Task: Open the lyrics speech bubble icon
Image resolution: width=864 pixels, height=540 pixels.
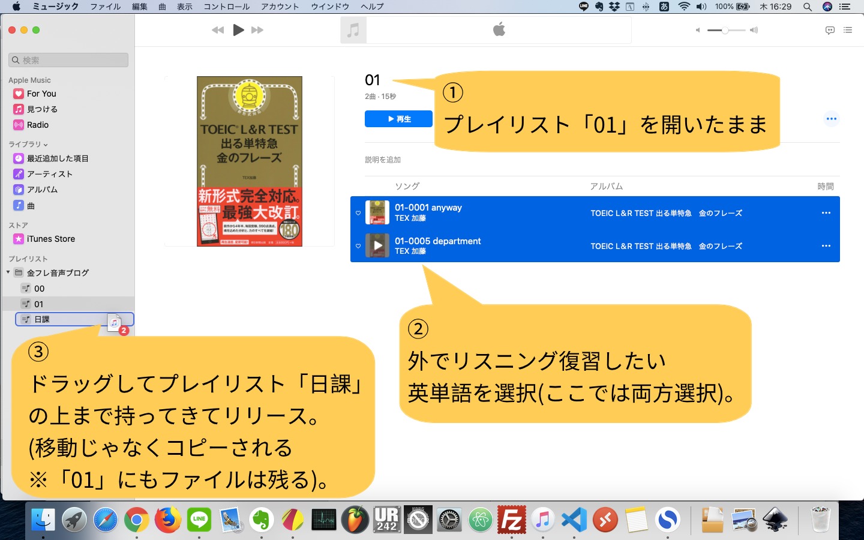Action: [x=830, y=30]
